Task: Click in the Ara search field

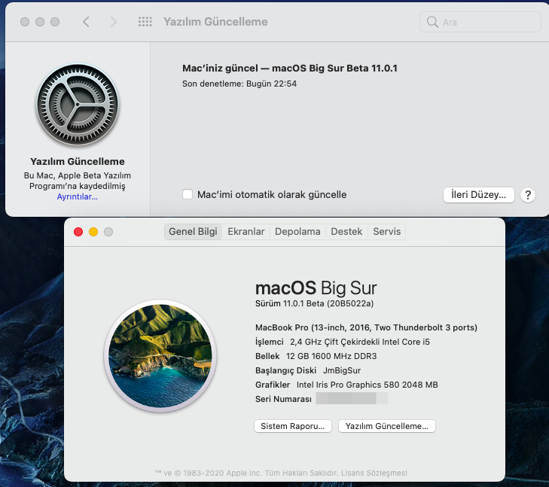Action: tap(486, 22)
